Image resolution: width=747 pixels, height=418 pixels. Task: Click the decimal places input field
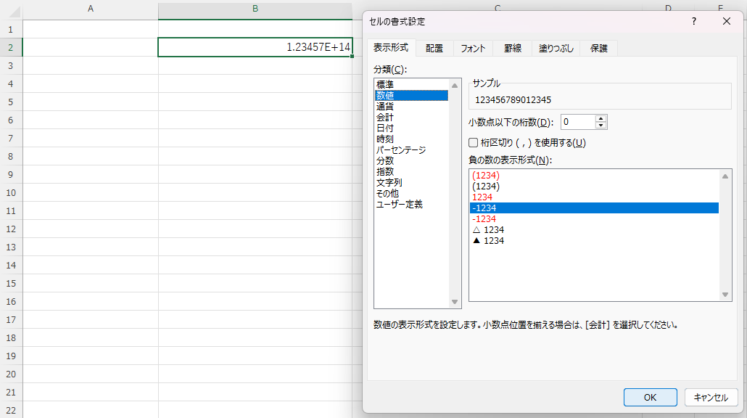[x=578, y=122]
